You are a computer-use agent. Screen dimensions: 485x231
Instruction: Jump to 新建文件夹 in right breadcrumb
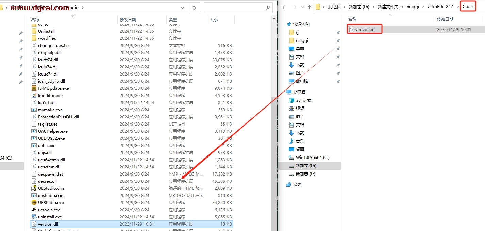388,7
